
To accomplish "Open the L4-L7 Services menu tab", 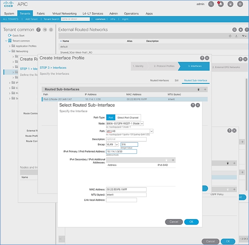I will click(x=93, y=14).
